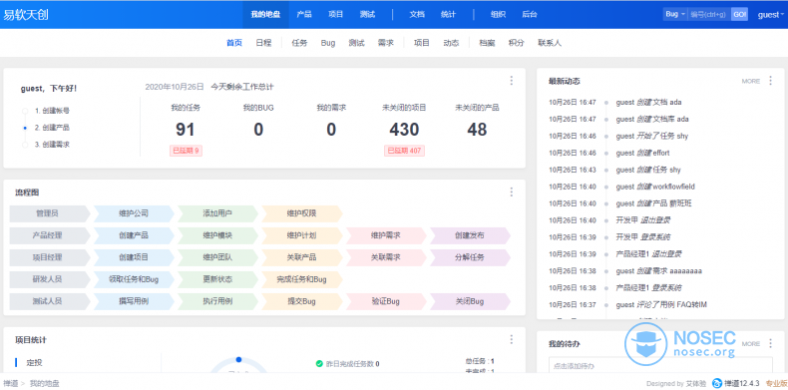788x390 pixels.
Task: Select the 需求 sub-tab
Action: pos(385,43)
